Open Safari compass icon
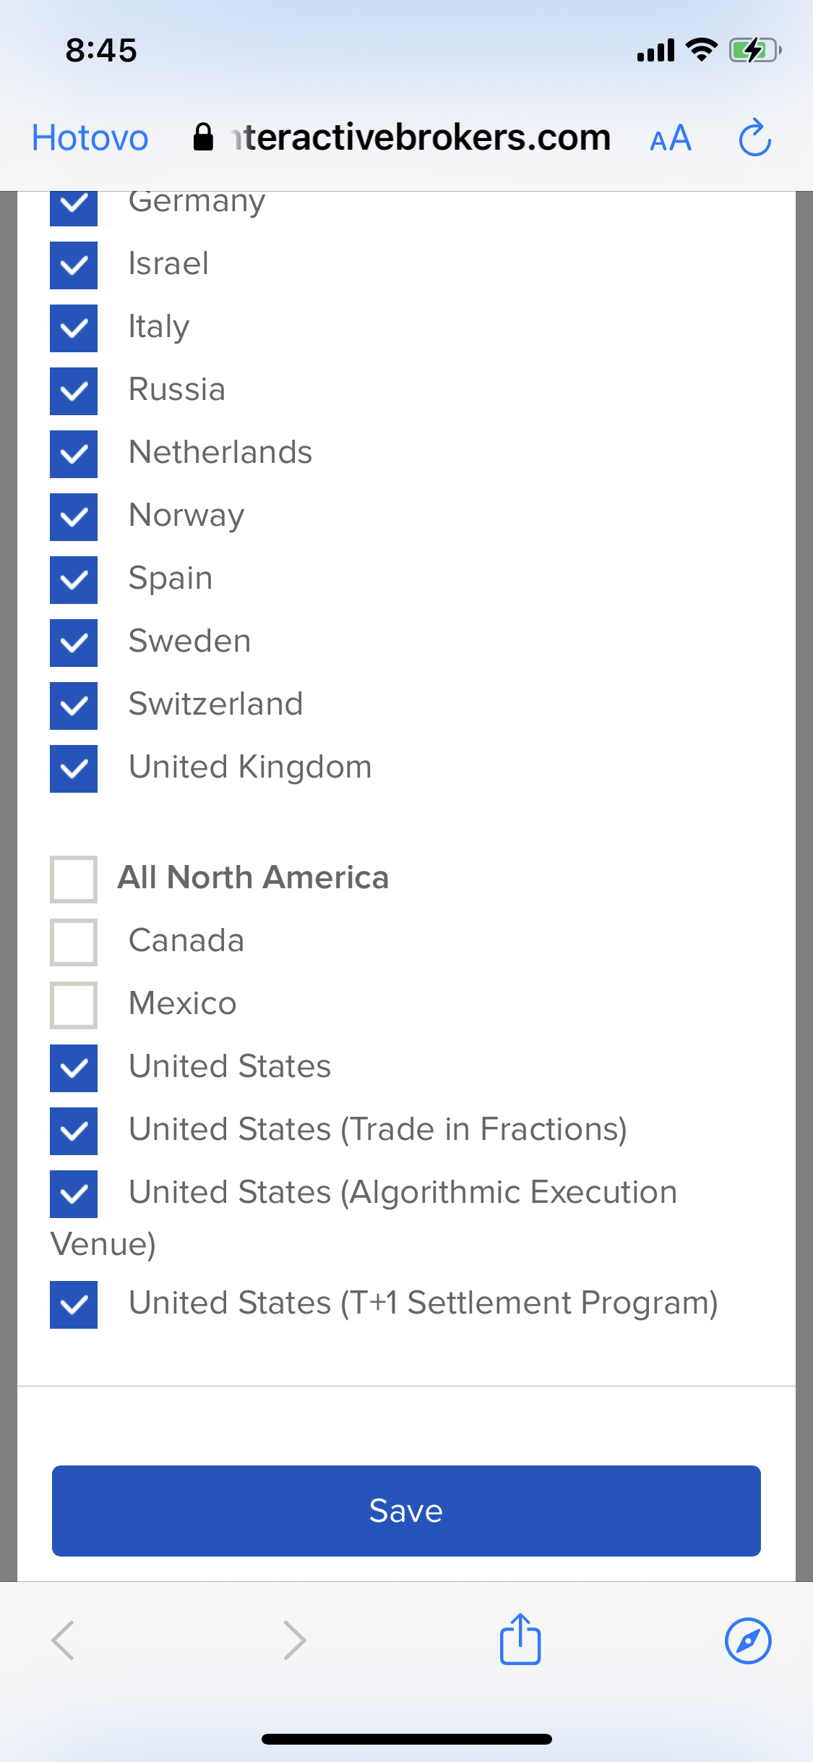 tap(748, 1640)
